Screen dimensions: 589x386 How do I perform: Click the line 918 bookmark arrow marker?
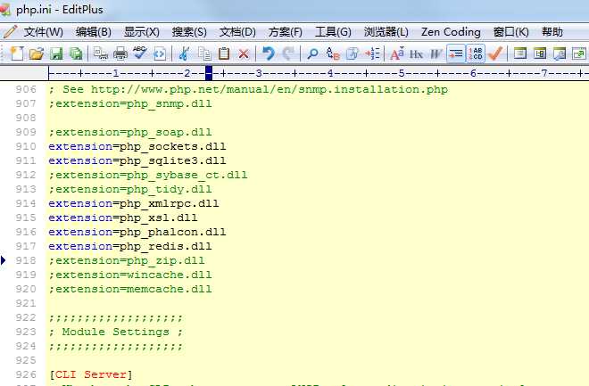[4, 260]
